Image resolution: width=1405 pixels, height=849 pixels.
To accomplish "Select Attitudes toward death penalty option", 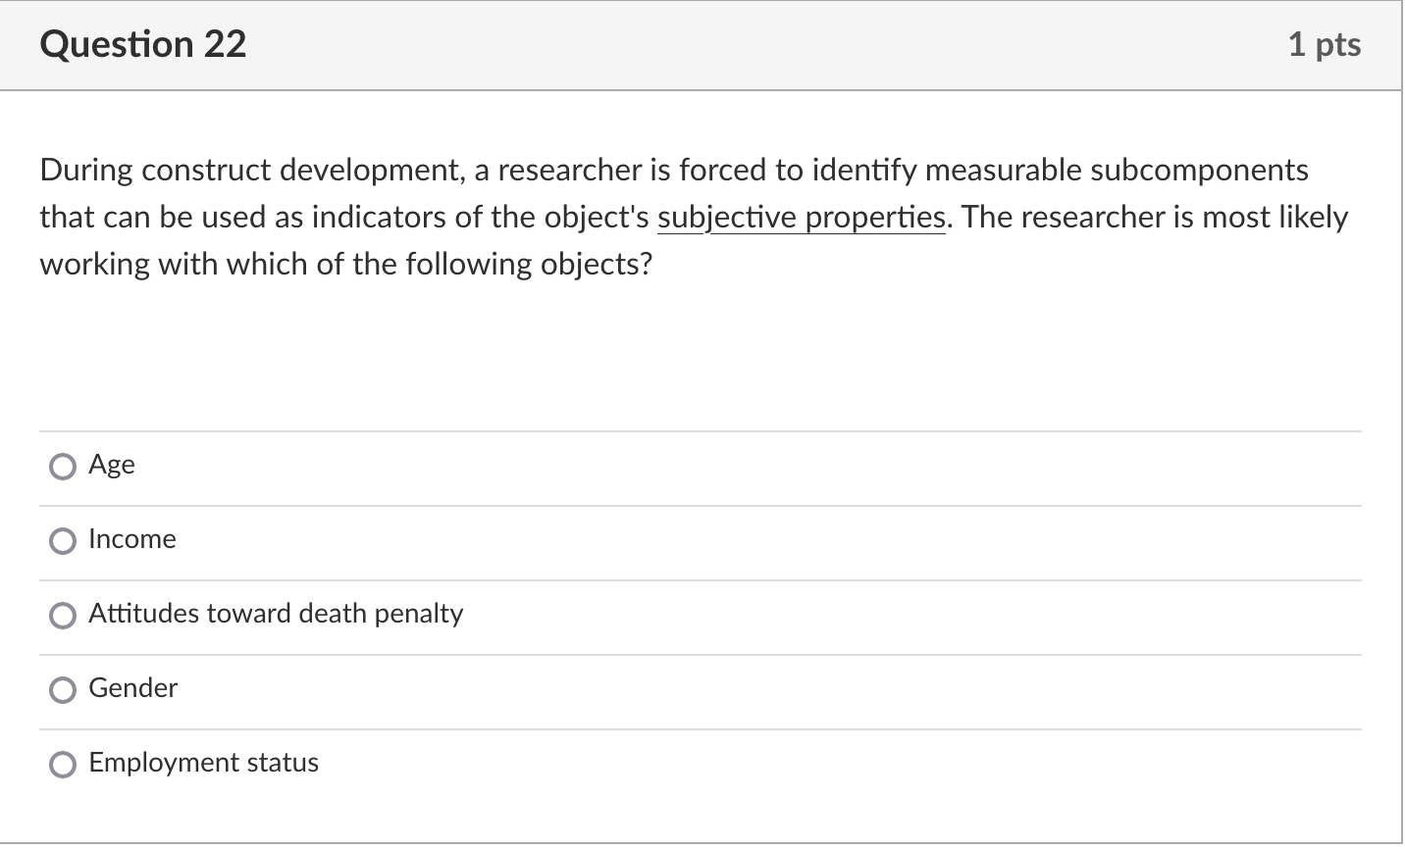I will click(62, 616).
